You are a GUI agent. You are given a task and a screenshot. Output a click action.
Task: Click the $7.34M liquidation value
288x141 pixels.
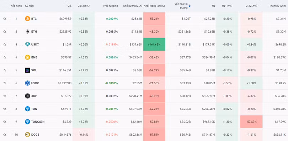pyautogui.click(x=281, y=19)
